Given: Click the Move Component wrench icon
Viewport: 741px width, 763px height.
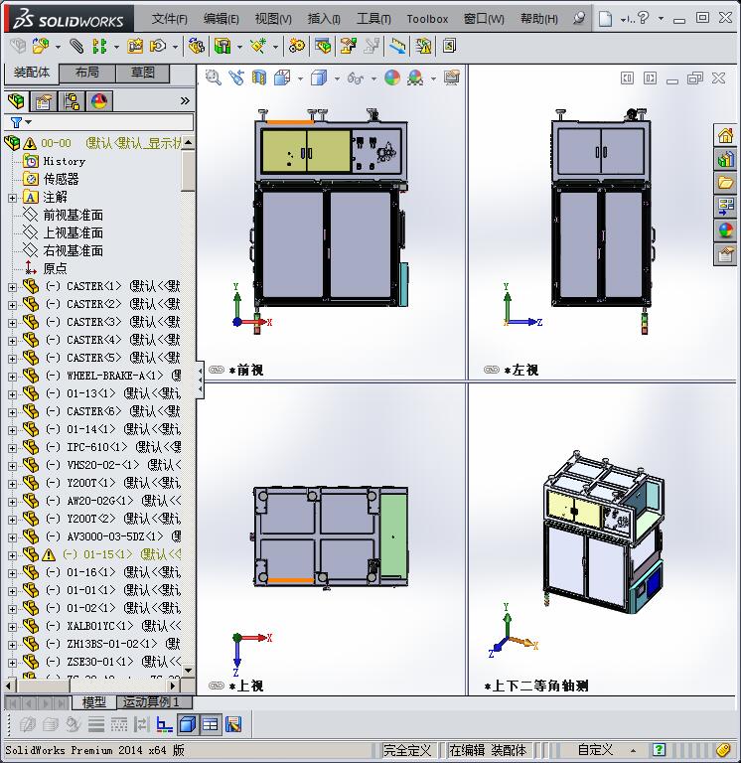Looking at the screenshot, I should pyautogui.click(x=158, y=47).
